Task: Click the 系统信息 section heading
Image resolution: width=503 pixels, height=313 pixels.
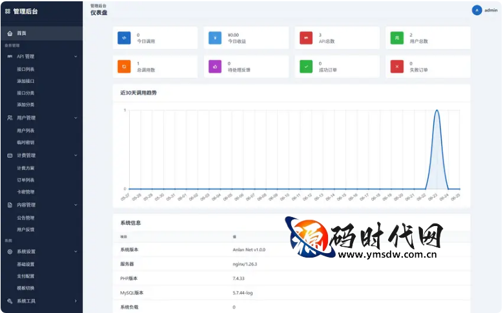Action: [130, 223]
